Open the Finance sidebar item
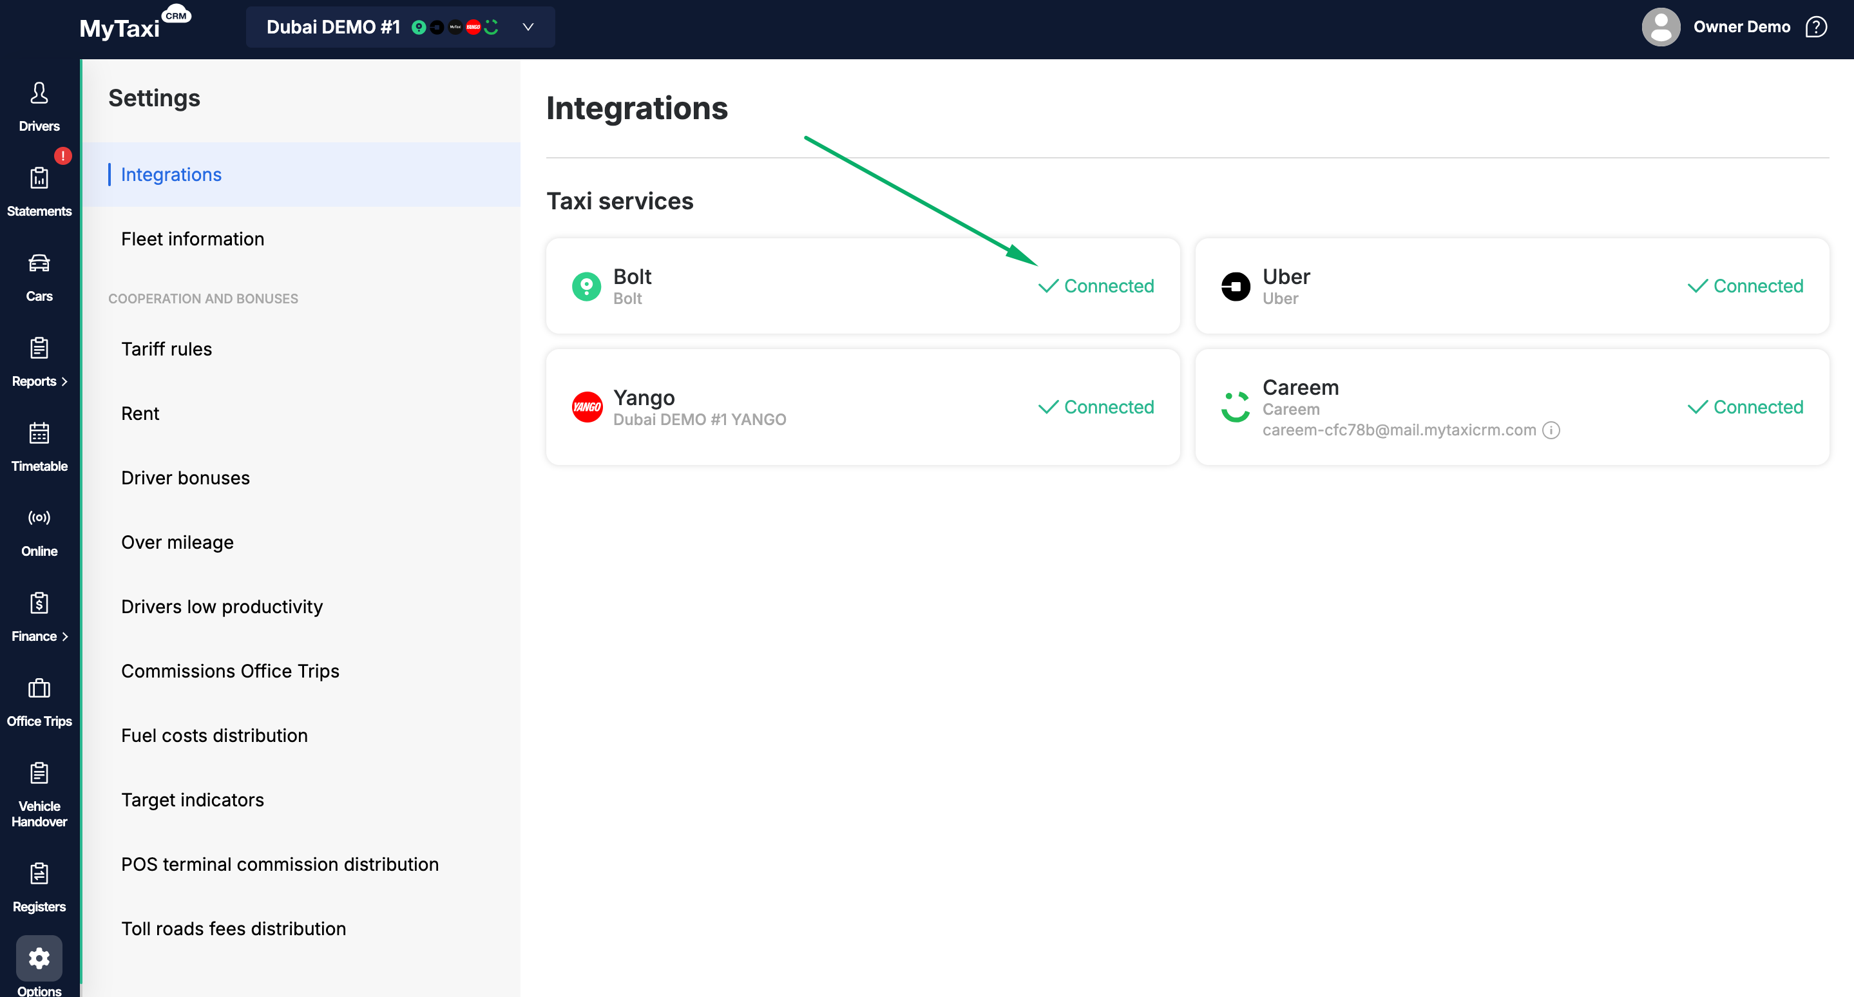Screen dimensions: 1854x997 point(39,616)
